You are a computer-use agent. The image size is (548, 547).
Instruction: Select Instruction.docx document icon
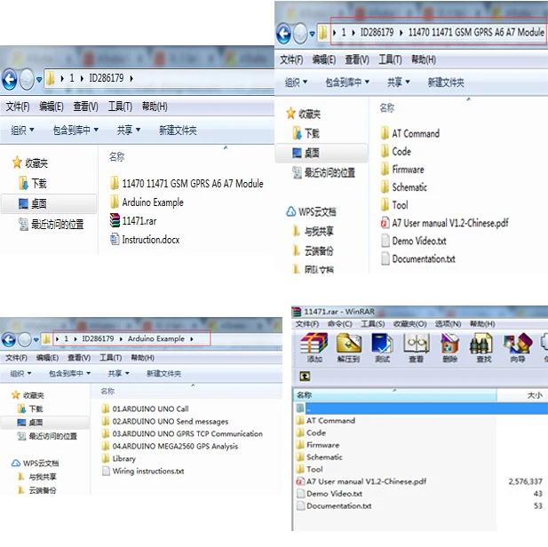[x=115, y=240]
